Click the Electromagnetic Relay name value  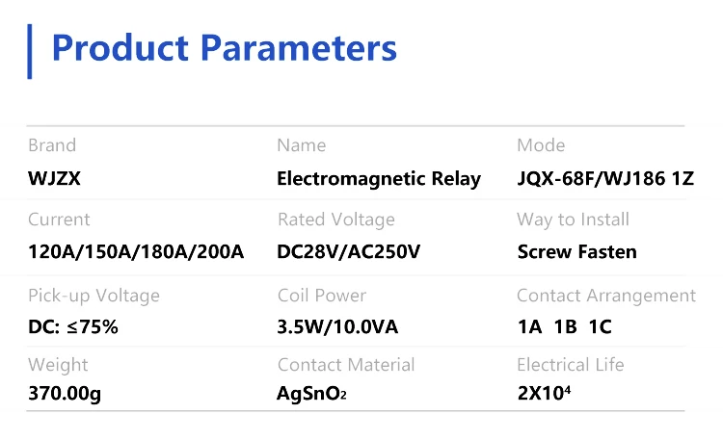tap(378, 179)
